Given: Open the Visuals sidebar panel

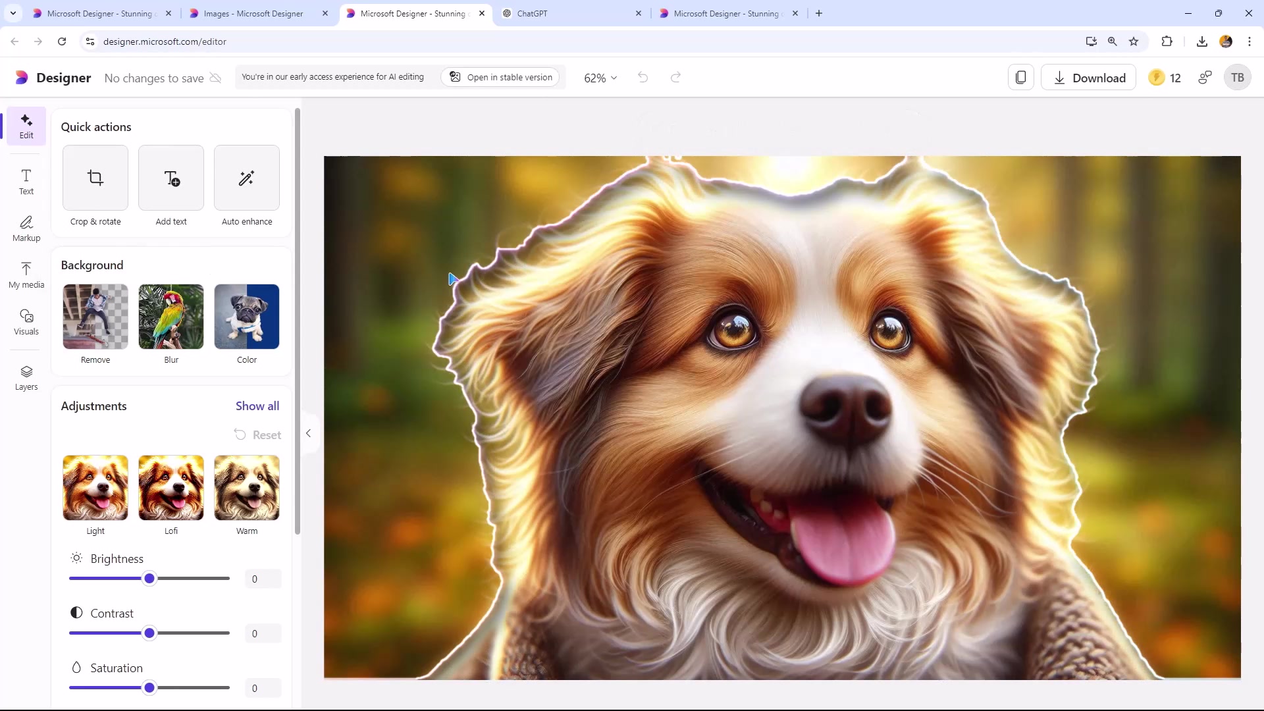Looking at the screenshot, I should pos(26,322).
